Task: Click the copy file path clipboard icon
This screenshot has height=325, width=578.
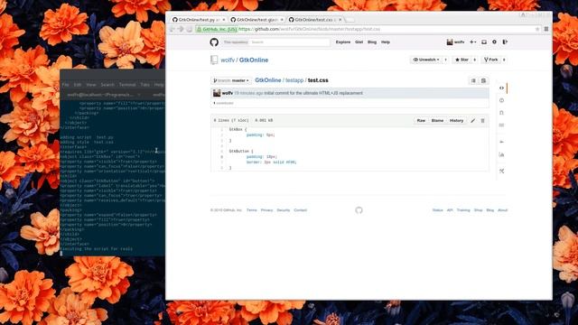Action: pyautogui.click(x=483, y=80)
